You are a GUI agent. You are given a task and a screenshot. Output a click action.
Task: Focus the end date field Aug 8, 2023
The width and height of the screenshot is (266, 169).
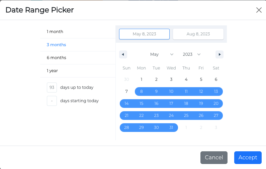click(x=198, y=34)
